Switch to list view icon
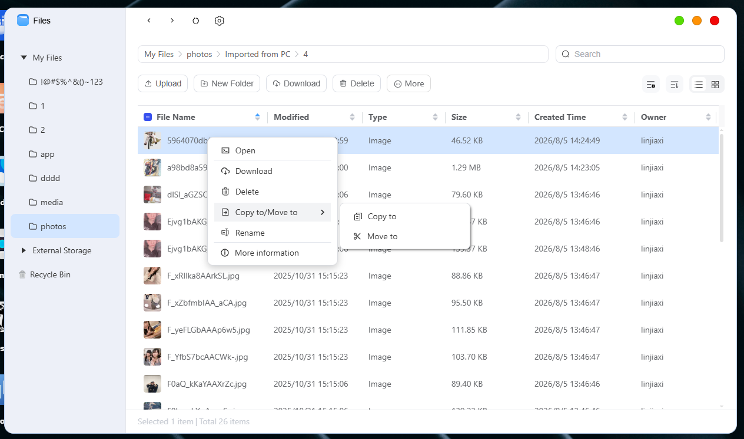Screen dimensions: 744x439 tap(699, 84)
